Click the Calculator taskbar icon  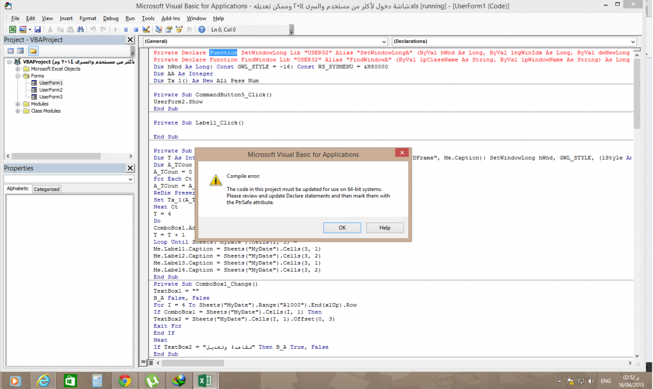point(97,380)
